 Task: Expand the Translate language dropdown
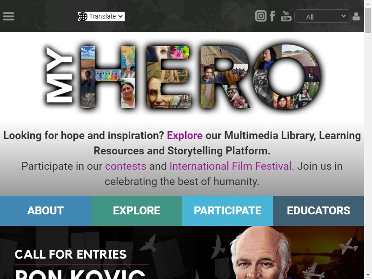[x=101, y=16]
